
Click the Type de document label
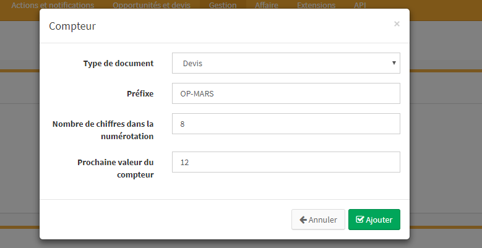tap(118, 63)
